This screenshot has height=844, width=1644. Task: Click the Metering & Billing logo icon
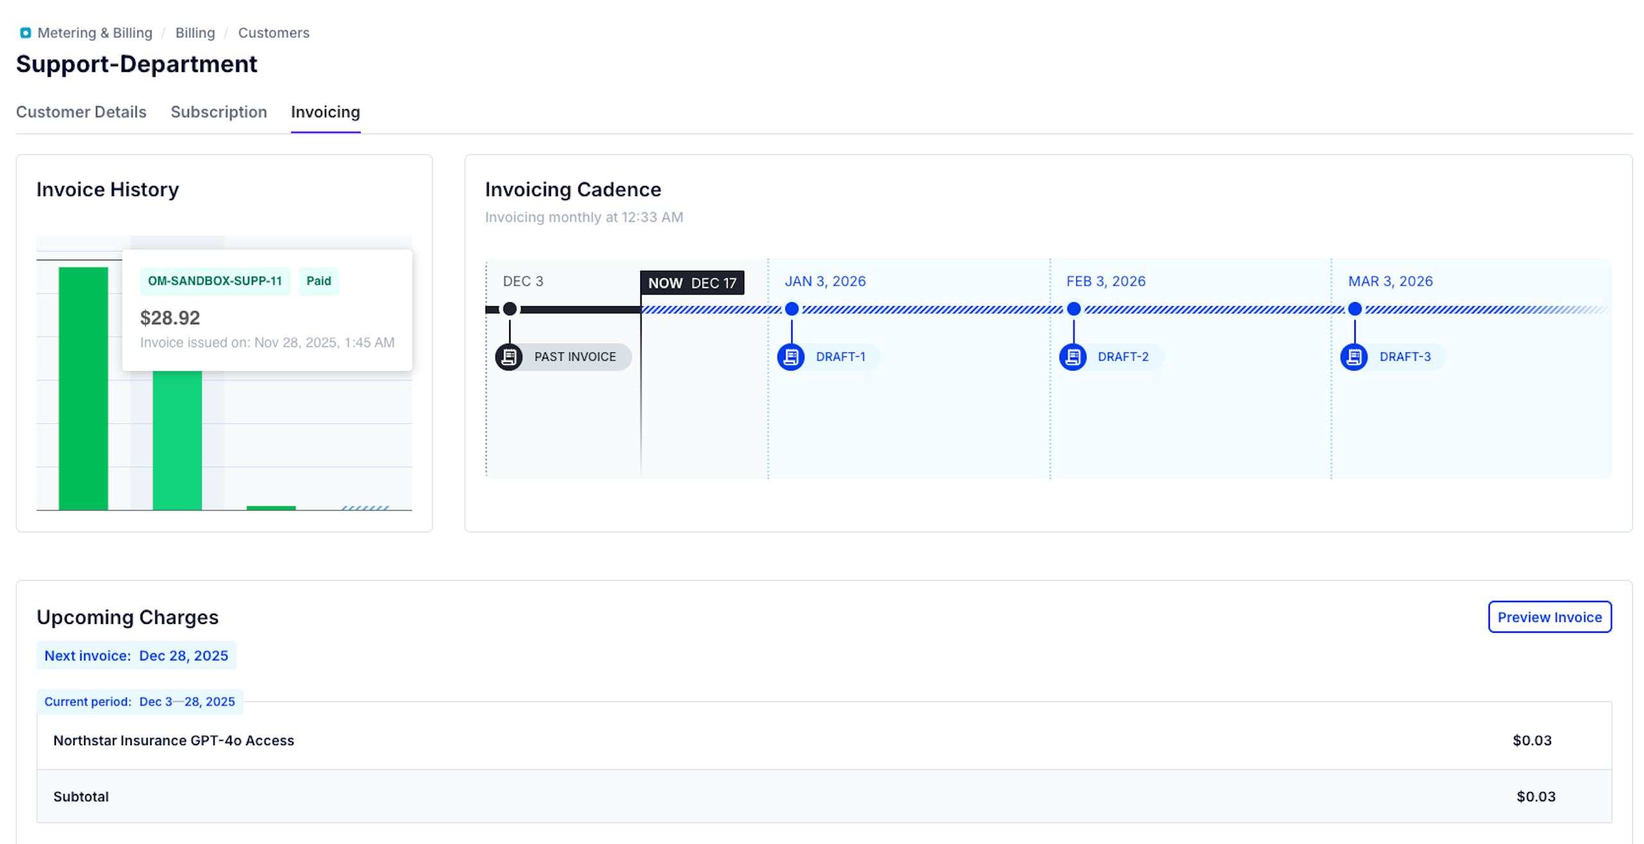click(25, 33)
